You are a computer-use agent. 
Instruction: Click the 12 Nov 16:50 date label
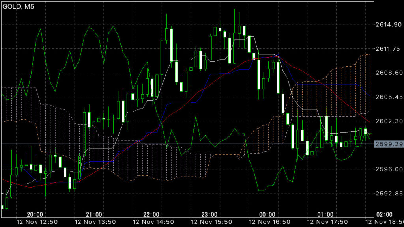[x=267, y=222]
